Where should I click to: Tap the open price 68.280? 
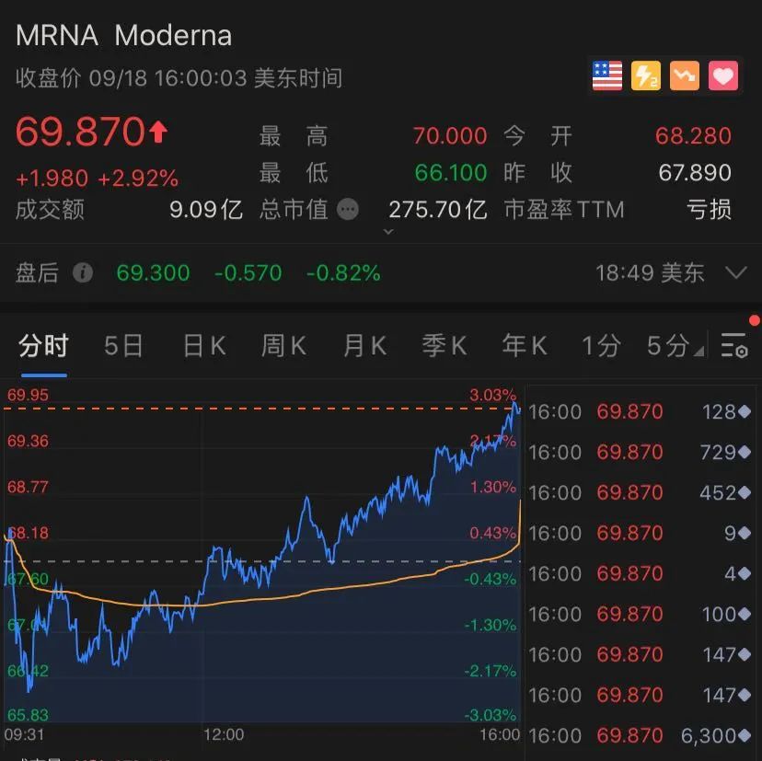(x=693, y=135)
